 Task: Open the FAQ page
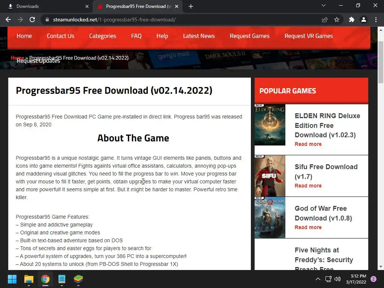click(136, 36)
